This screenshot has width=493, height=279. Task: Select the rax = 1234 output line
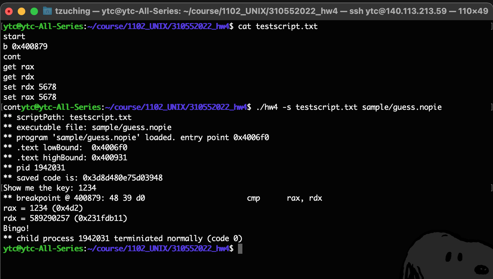(x=43, y=208)
